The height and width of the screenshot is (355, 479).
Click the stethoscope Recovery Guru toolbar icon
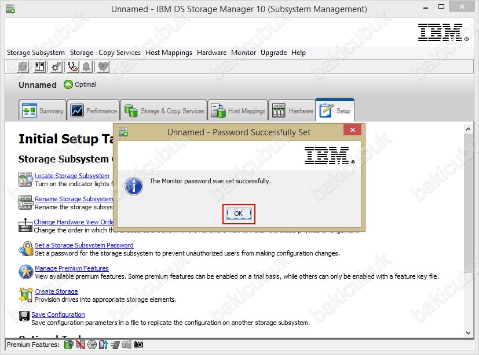click(x=73, y=67)
